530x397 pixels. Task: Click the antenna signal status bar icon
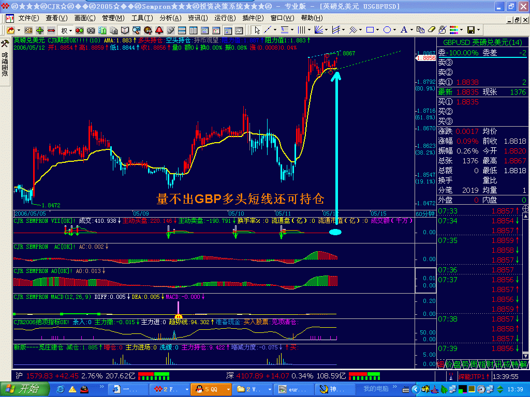451,376
